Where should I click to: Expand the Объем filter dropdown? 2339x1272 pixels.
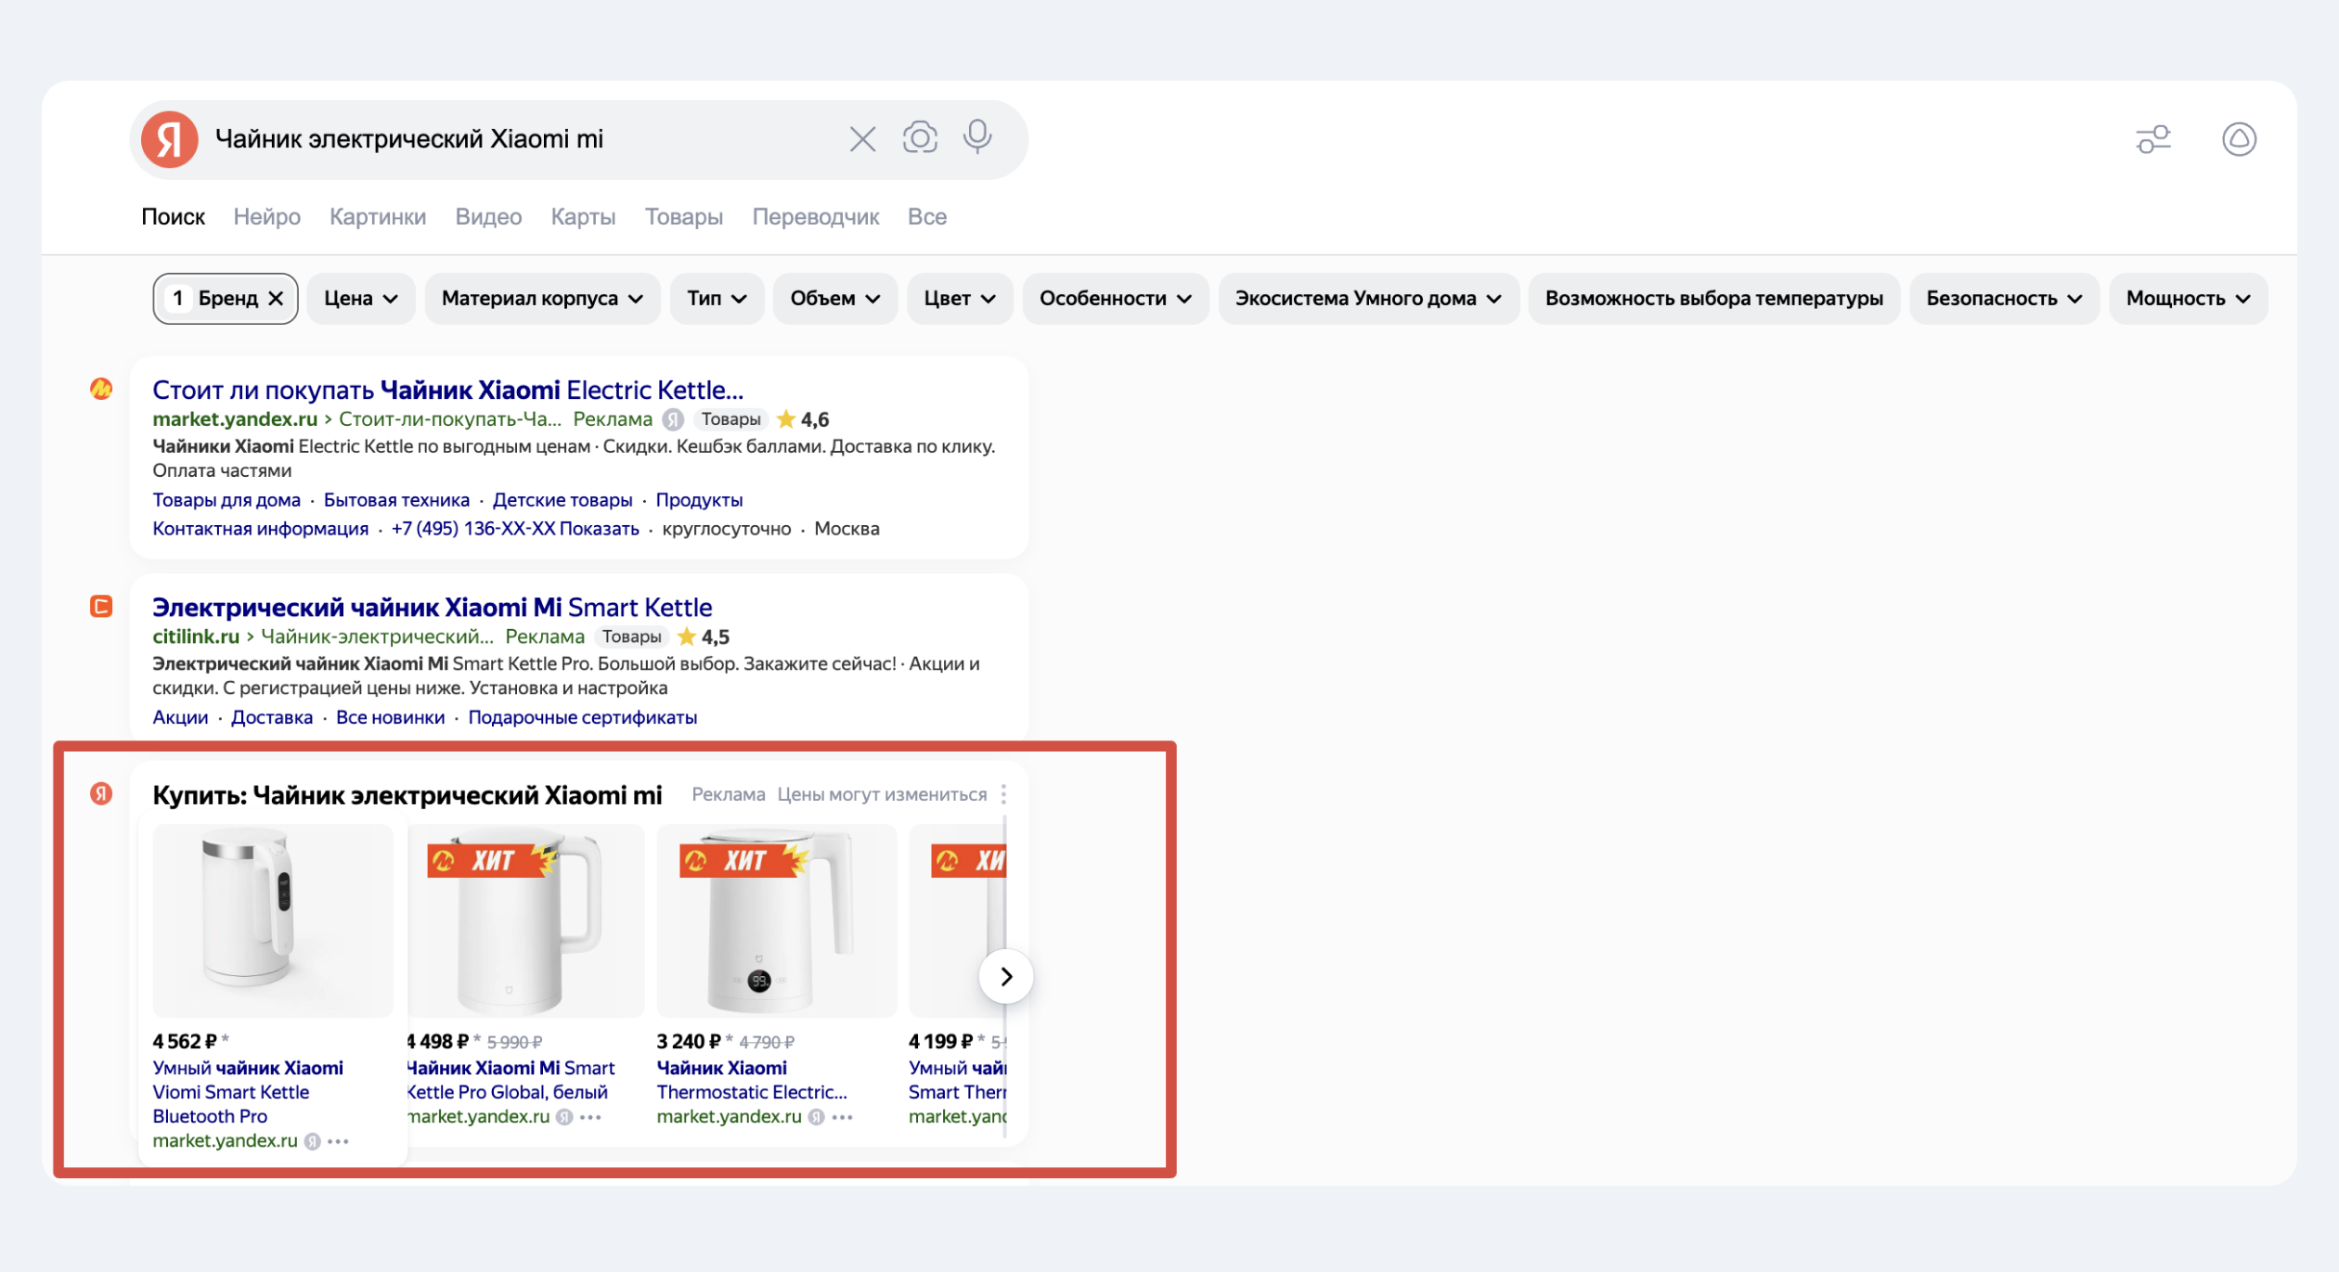tap(834, 299)
